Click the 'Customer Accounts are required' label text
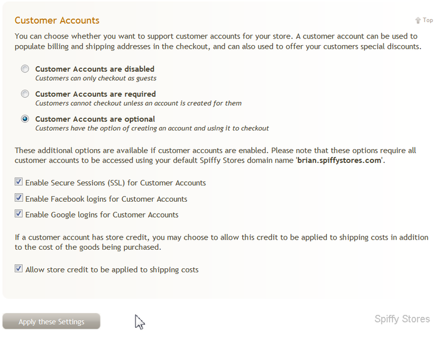The width and height of the screenshot is (442, 339). pyautogui.click(x=95, y=94)
